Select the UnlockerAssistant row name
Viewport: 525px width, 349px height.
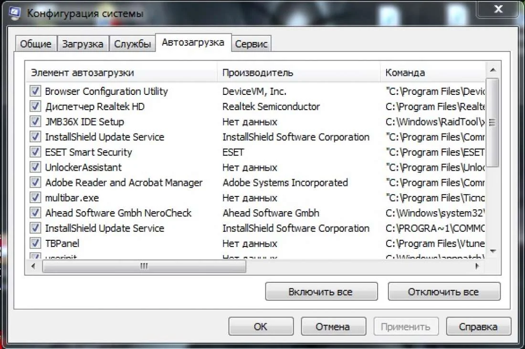[x=84, y=167]
